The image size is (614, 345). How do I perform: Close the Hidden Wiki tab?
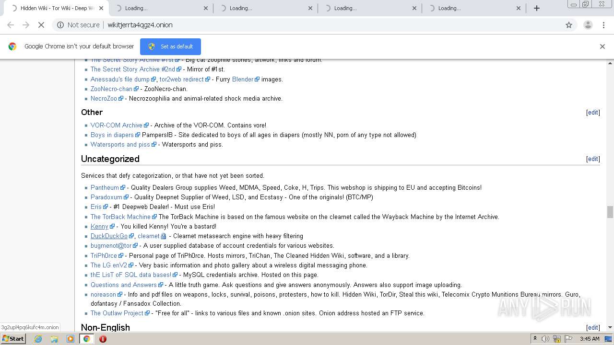tap(101, 8)
